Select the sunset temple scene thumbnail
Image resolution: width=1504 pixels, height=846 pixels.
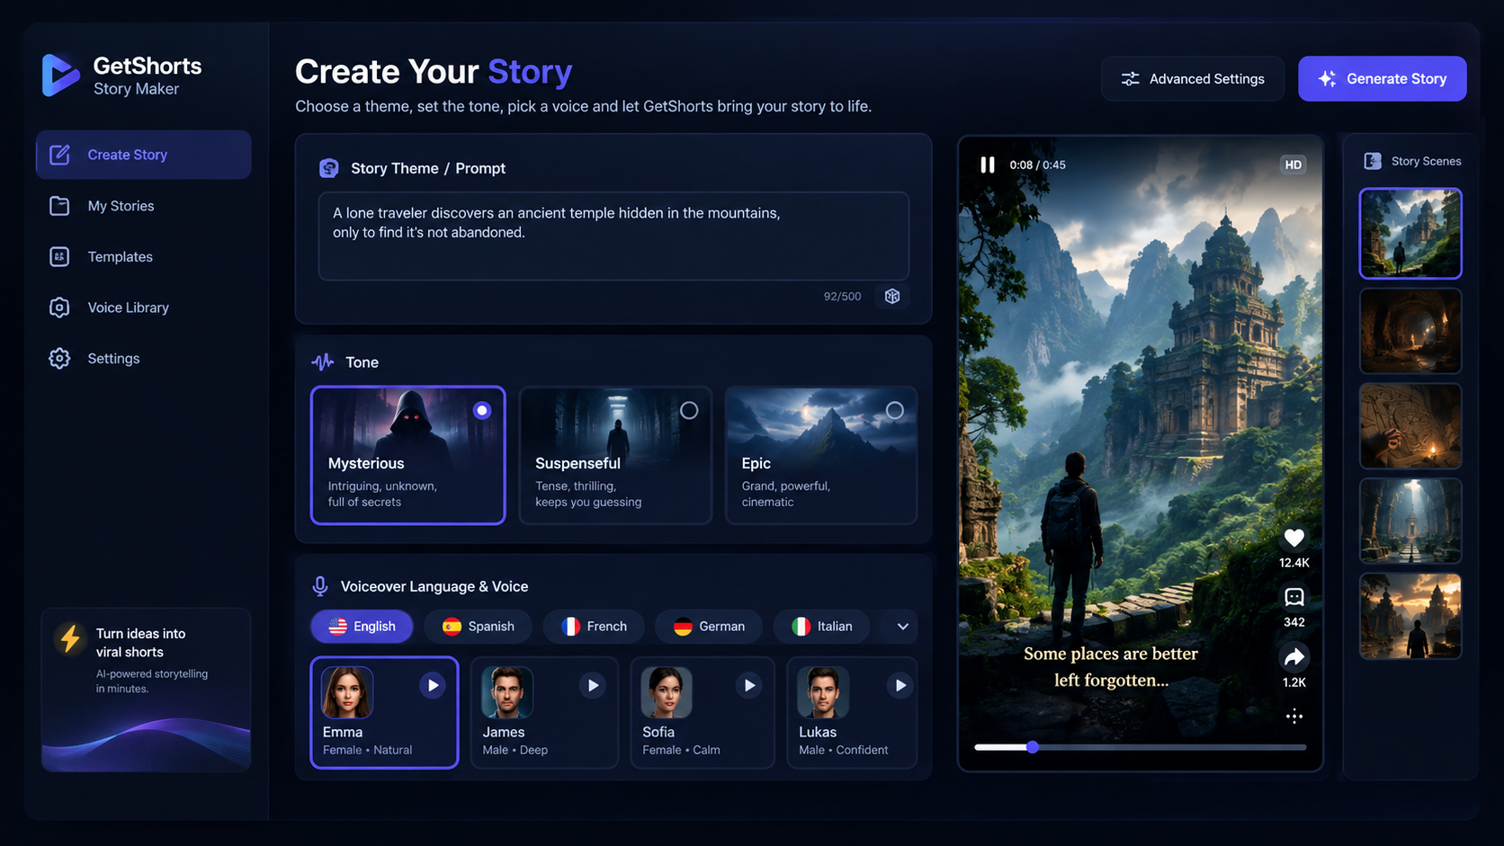pyautogui.click(x=1410, y=616)
